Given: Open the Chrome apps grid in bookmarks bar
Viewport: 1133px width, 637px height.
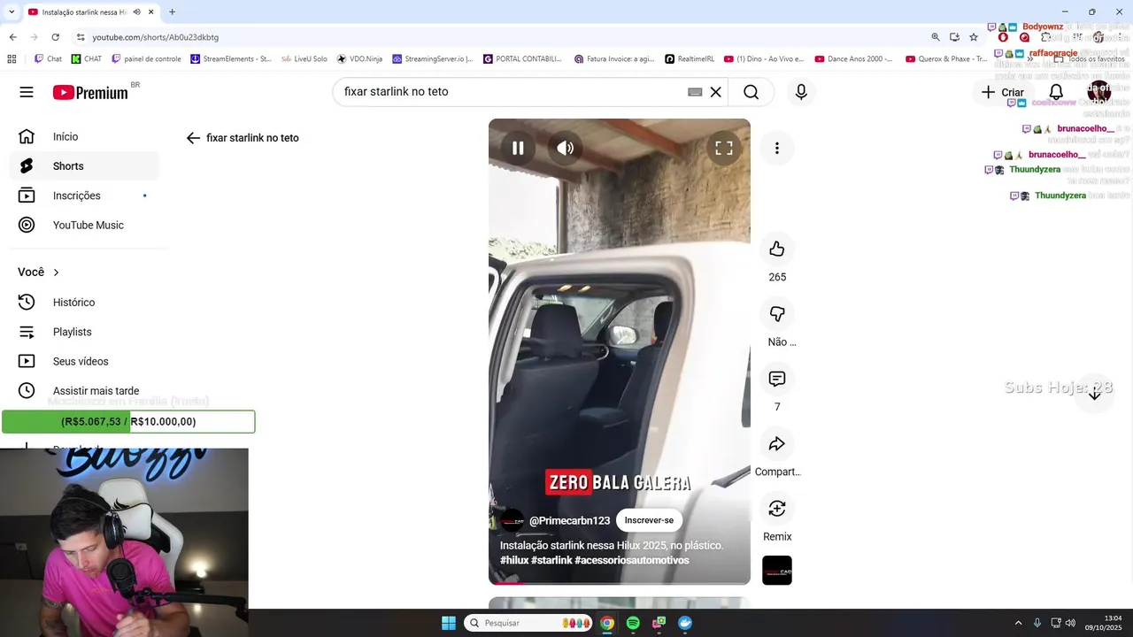Looking at the screenshot, I should [x=12, y=59].
